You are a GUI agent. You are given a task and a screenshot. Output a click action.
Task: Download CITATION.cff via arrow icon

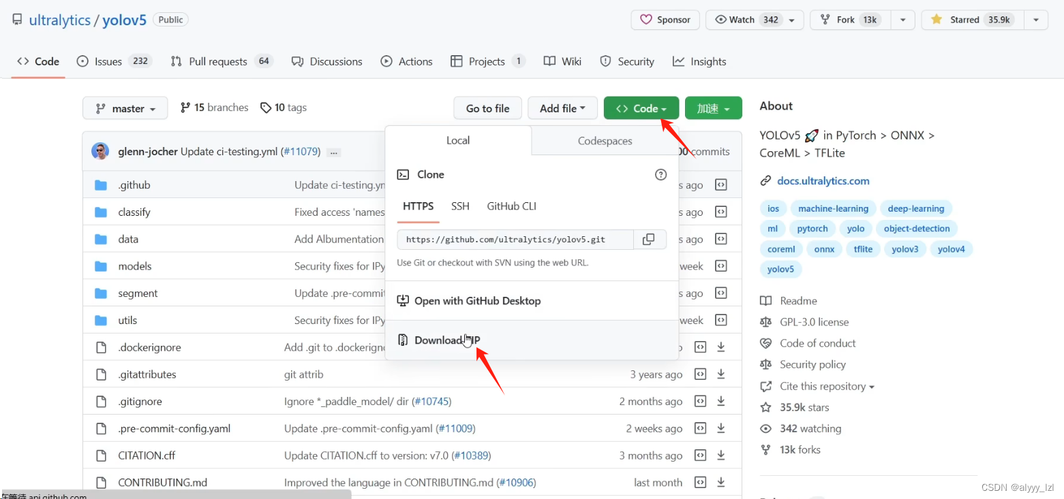721,455
